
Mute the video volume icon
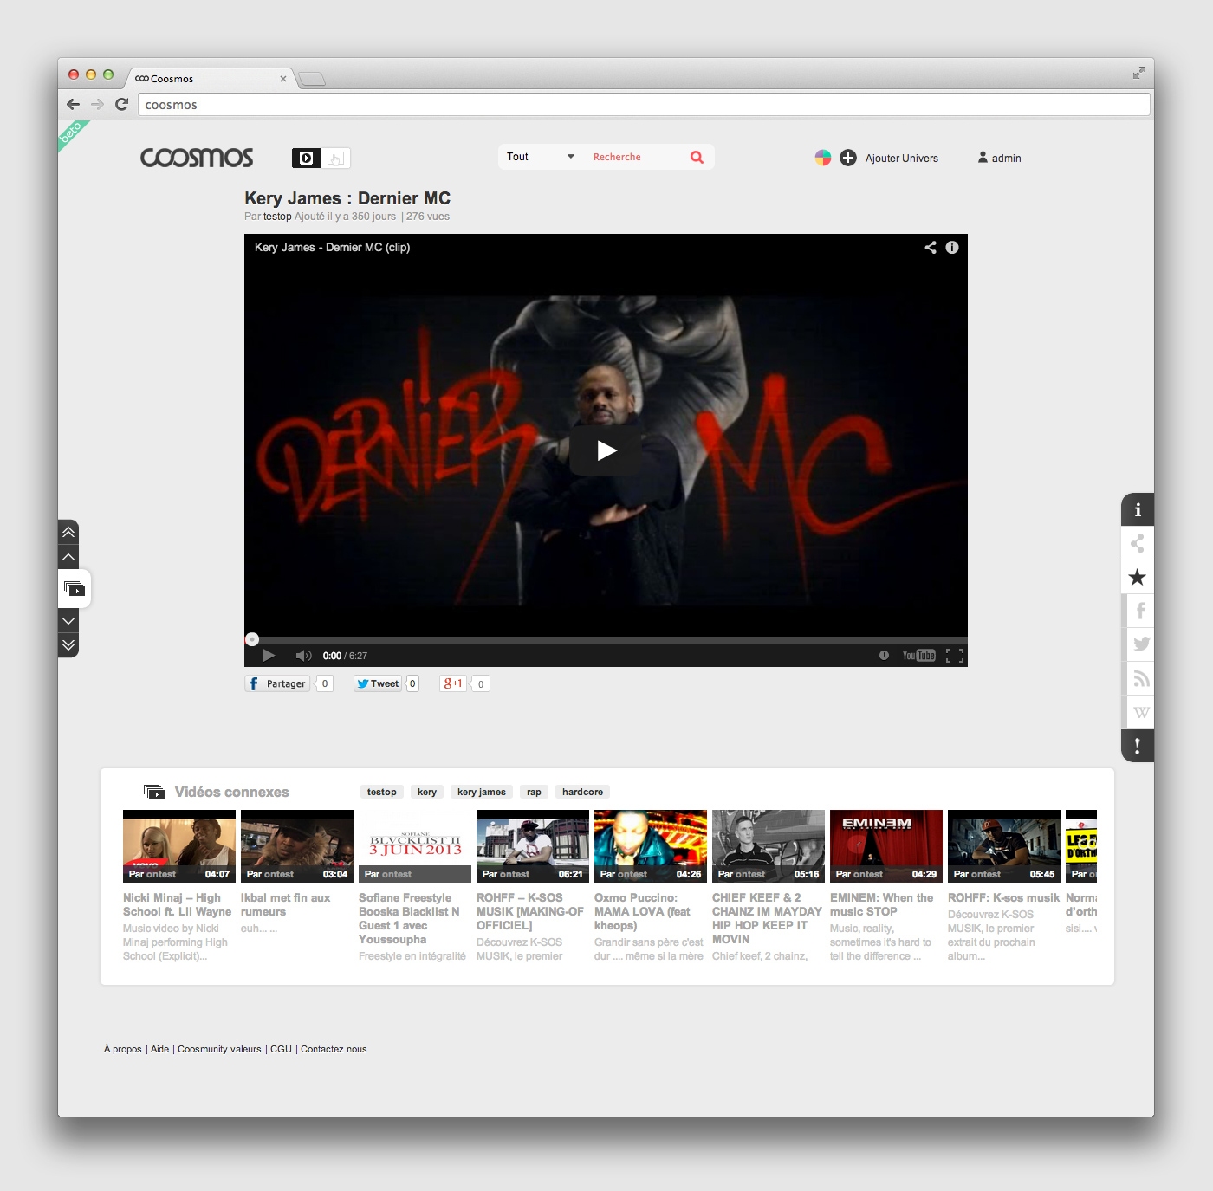click(x=303, y=656)
